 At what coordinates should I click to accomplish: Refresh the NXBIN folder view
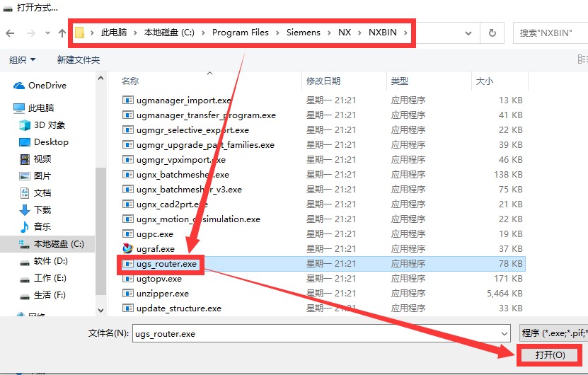(x=492, y=33)
